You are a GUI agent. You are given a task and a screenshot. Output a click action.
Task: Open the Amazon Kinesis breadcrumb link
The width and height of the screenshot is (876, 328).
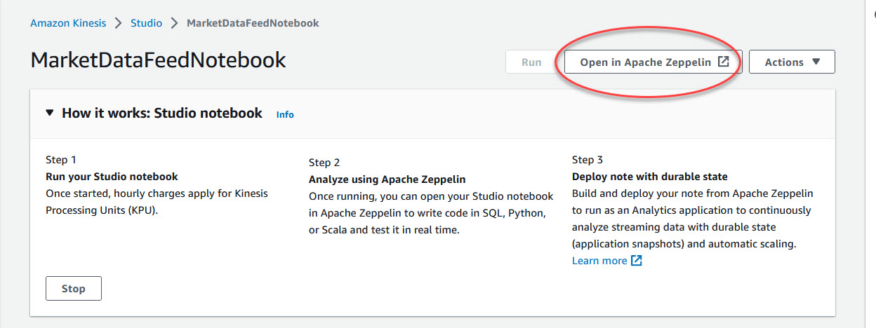(68, 23)
